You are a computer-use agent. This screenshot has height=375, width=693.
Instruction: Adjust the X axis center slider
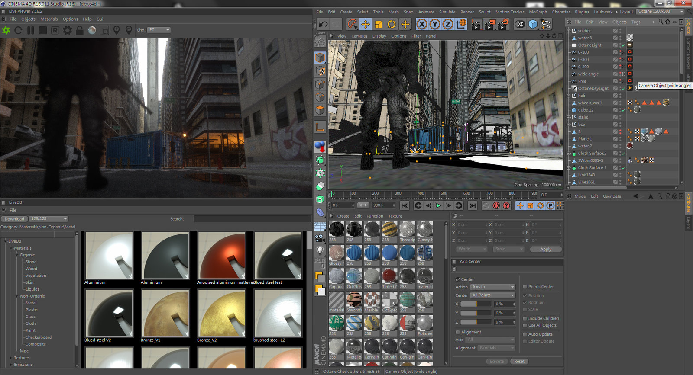[x=476, y=304]
